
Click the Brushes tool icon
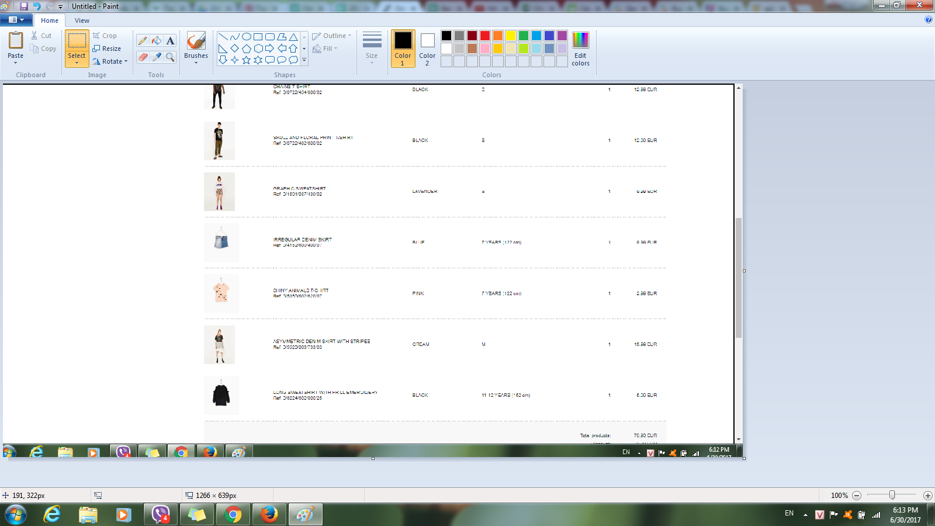click(196, 41)
